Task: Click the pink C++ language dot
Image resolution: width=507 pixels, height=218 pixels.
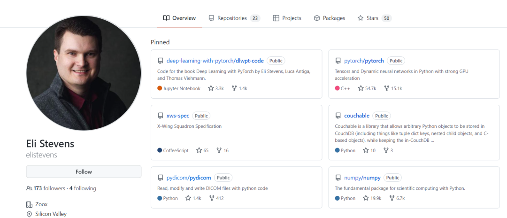Action: coord(337,88)
